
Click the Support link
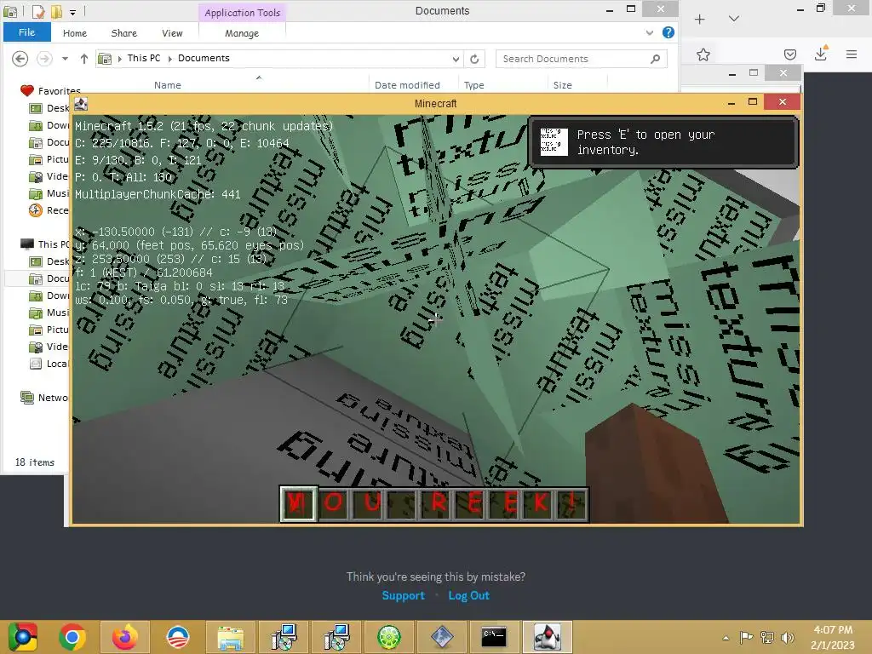pos(403,595)
